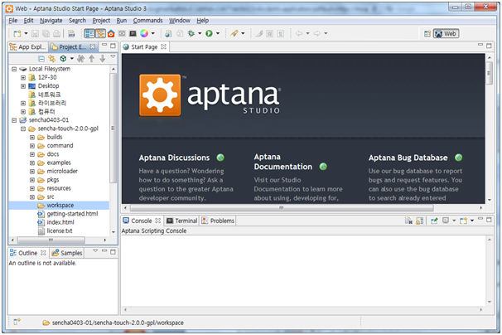
Task: Select license.txt file
Action: point(60,231)
